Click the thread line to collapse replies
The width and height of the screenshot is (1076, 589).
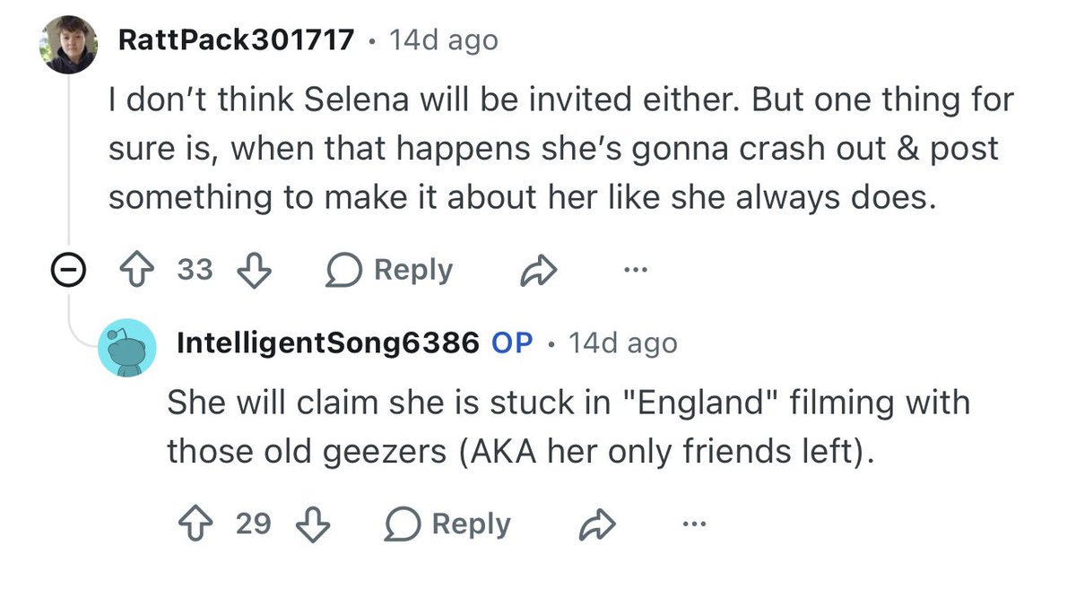click(68, 161)
